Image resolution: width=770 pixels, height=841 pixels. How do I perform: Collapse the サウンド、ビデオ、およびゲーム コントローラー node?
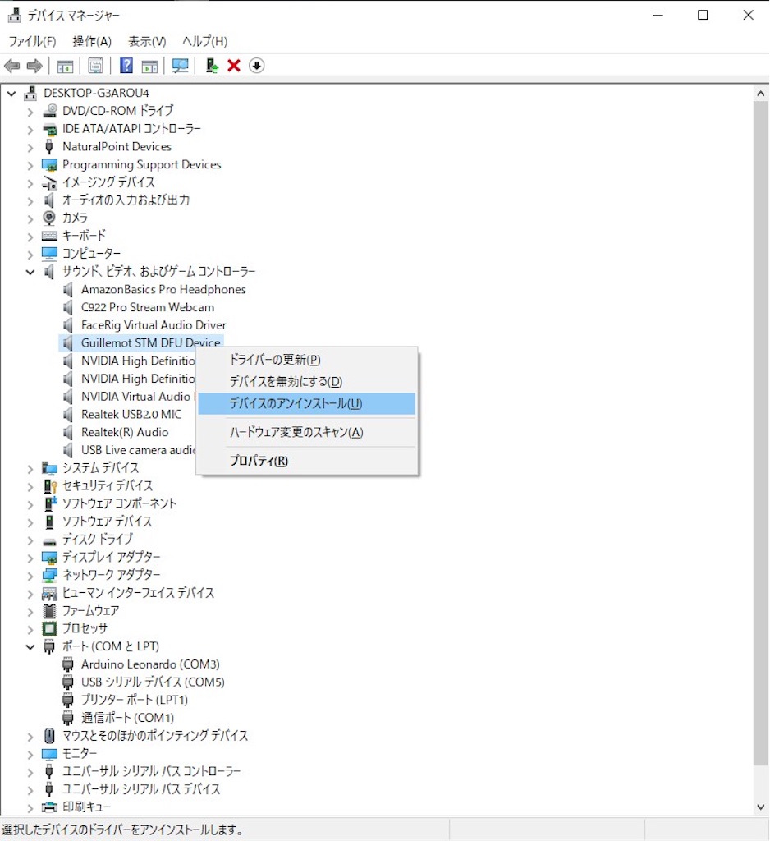(x=30, y=272)
